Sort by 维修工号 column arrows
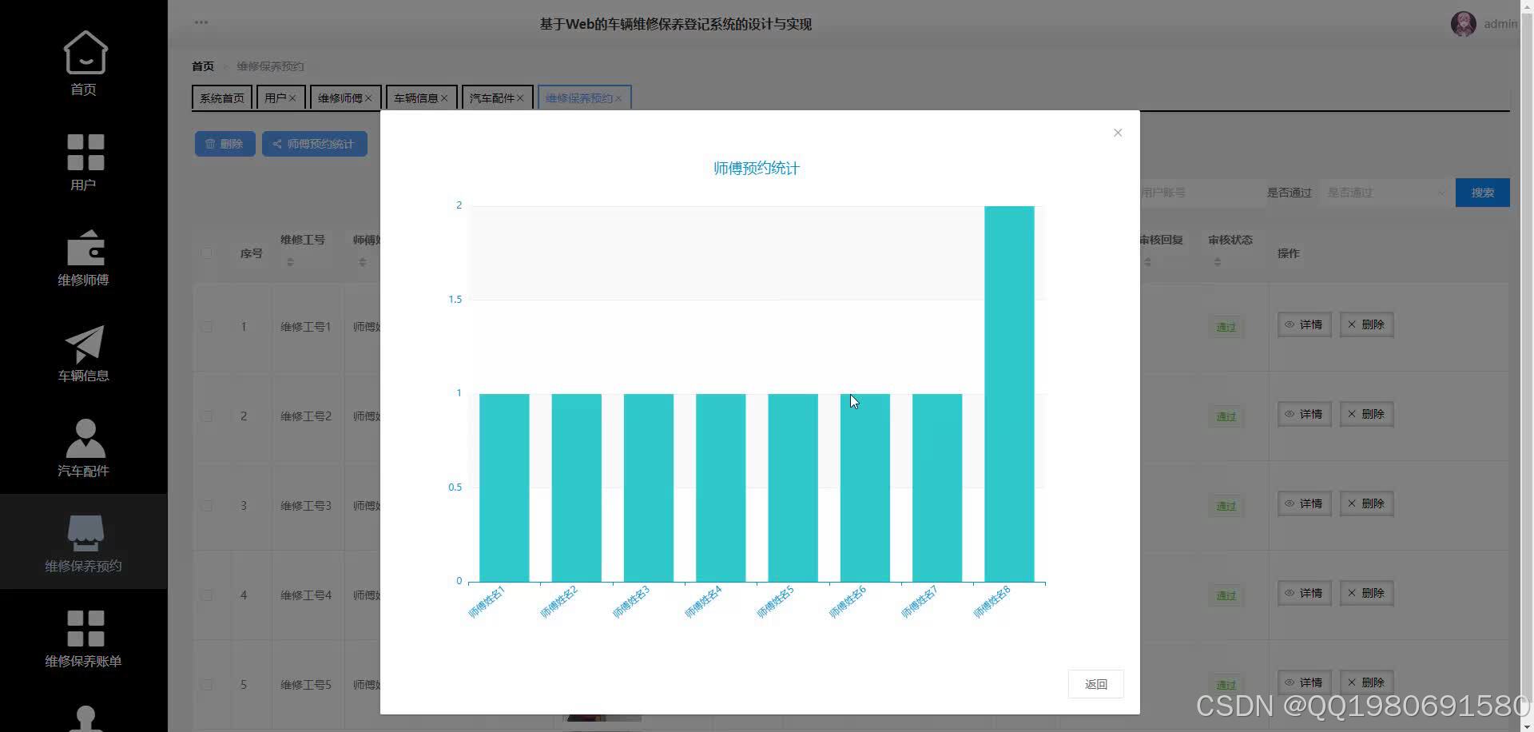This screenshot has width=1534, height=732. click(290, 262)
